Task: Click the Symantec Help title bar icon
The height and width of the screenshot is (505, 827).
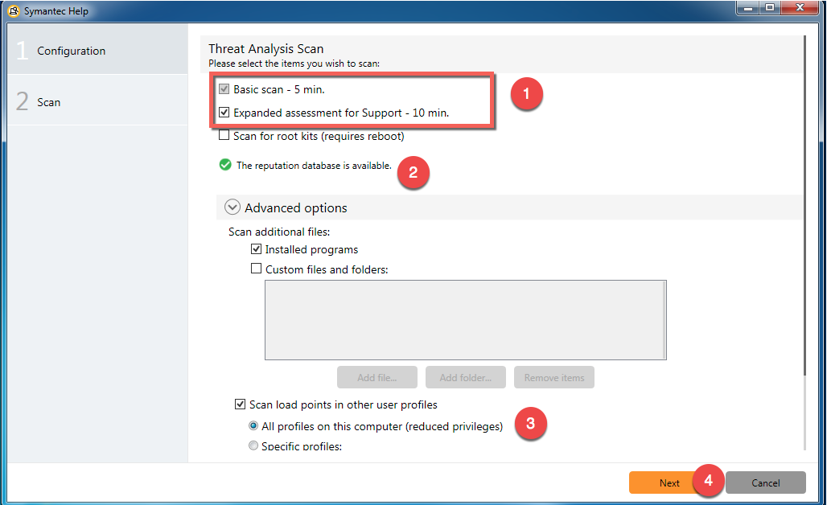Action: (x=13, y=11)
